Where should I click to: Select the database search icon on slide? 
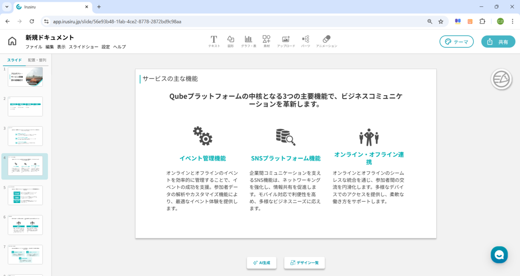click(286, 137)
